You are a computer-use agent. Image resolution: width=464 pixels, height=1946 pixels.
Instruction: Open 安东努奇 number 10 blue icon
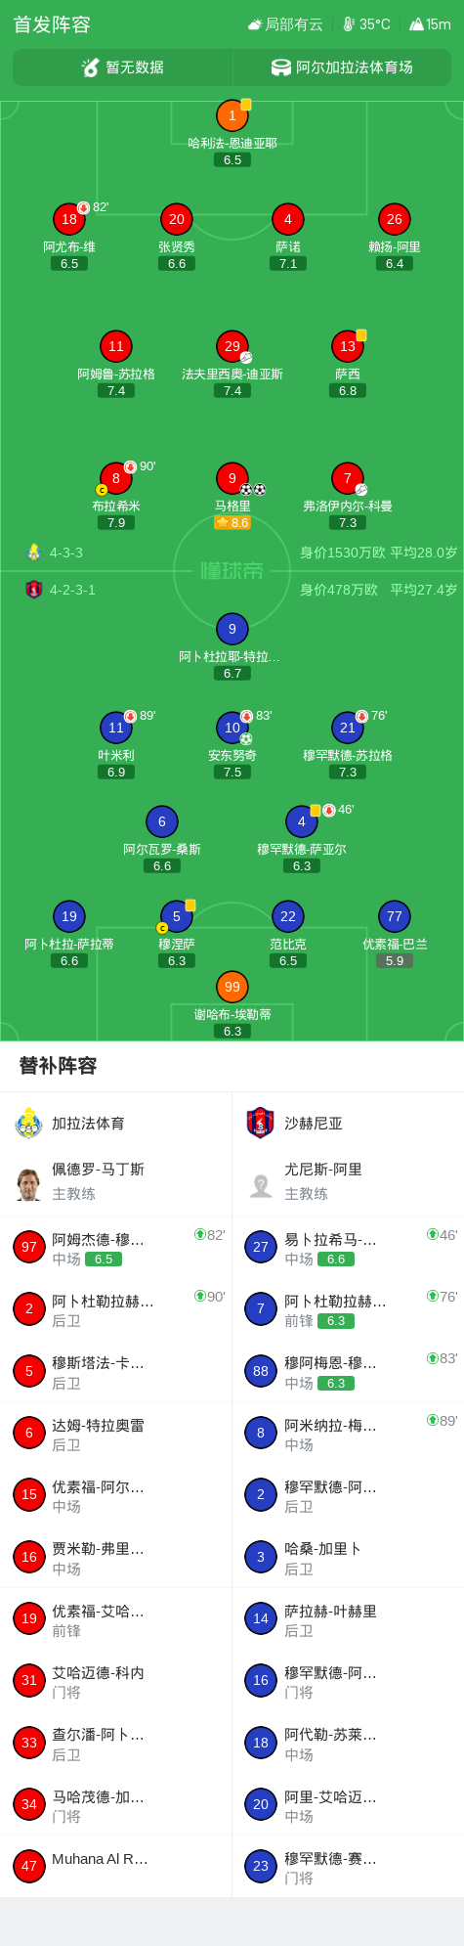(232, 728)
